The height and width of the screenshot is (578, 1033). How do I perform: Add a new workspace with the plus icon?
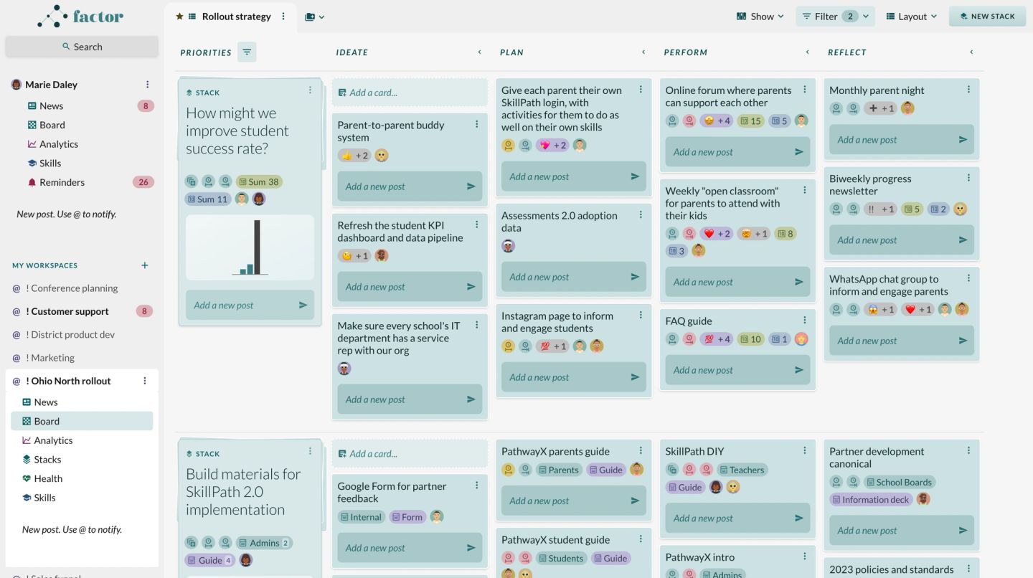145,265
